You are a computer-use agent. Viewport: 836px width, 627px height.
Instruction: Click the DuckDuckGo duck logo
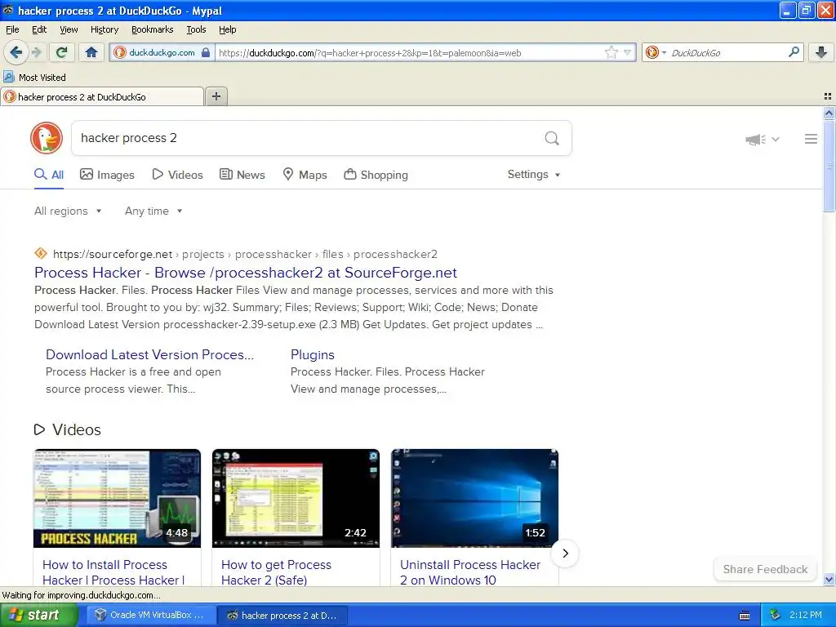pos(47,138)
